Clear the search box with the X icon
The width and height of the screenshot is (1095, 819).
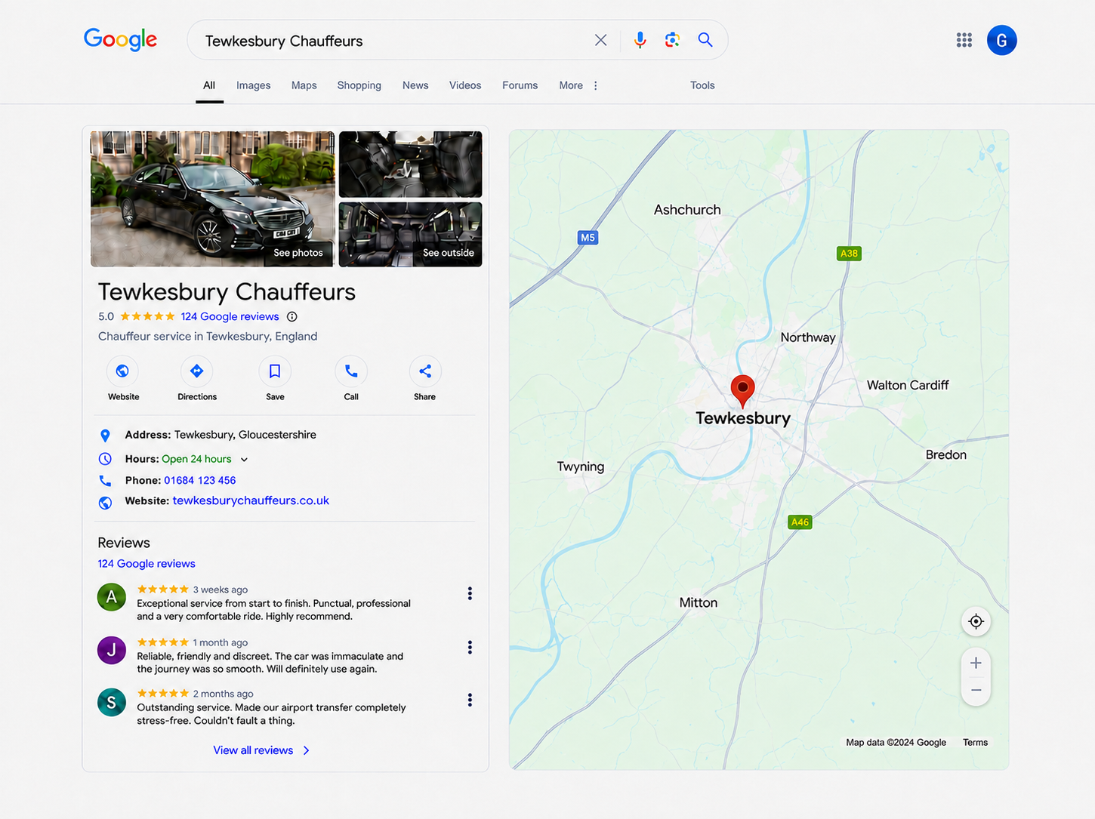point(600,40)
